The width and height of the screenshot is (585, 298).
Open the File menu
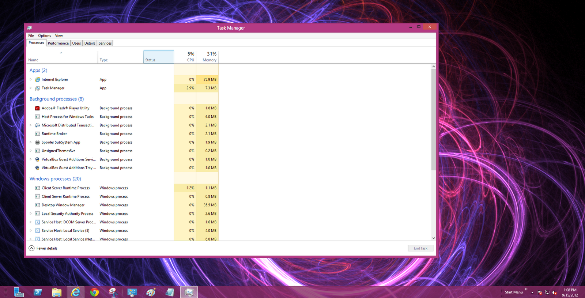[31, 35]
